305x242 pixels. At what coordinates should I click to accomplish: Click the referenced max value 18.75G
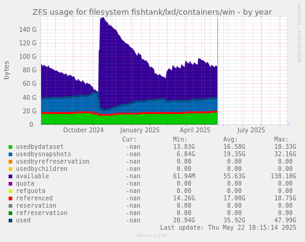click(285, 199)
